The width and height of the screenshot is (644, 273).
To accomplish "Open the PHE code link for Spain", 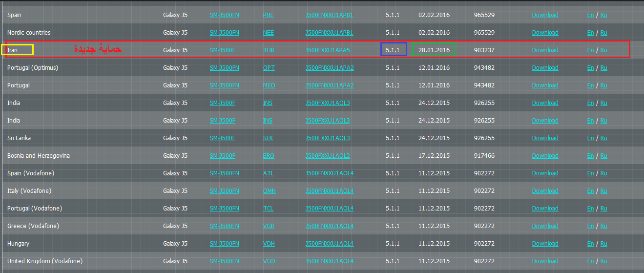I will [269, 15].
